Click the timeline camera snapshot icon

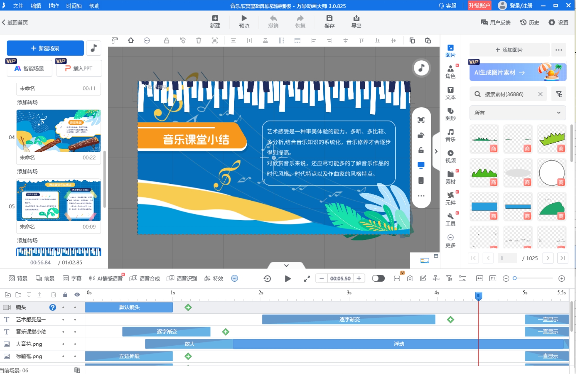point(410,279)
